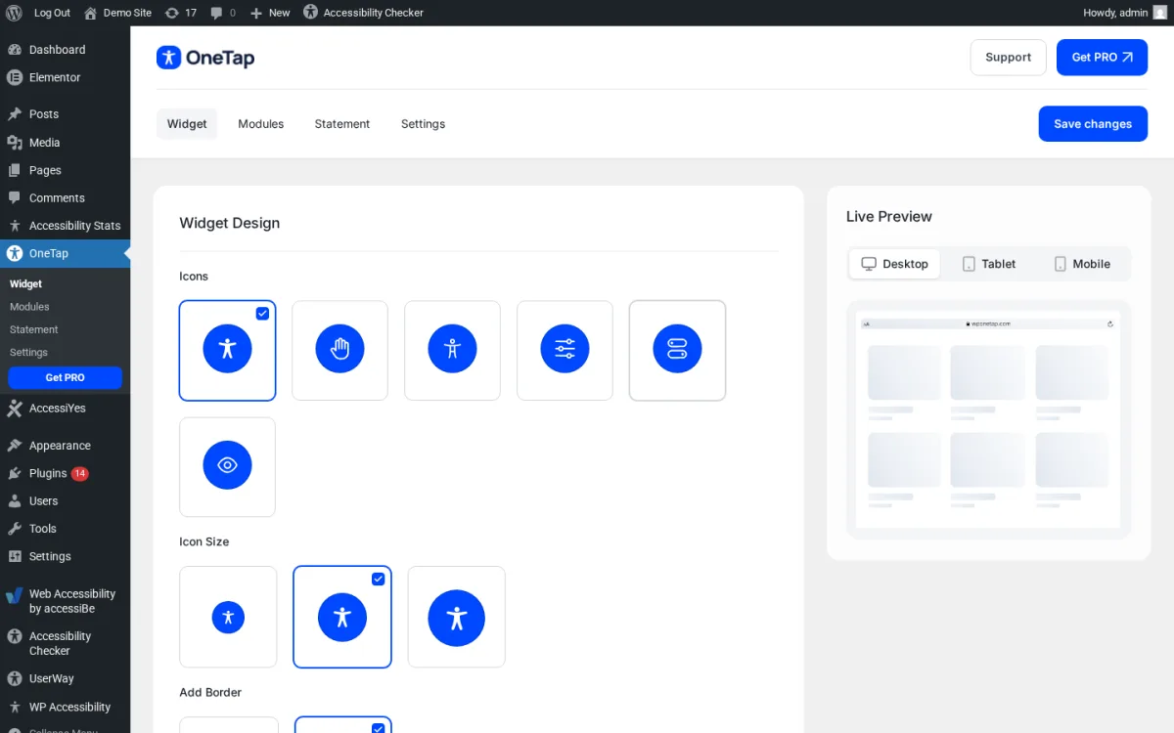The image size is (1174, 733).
Task: Click Get PRO in the sidebar
Action: 65,377
